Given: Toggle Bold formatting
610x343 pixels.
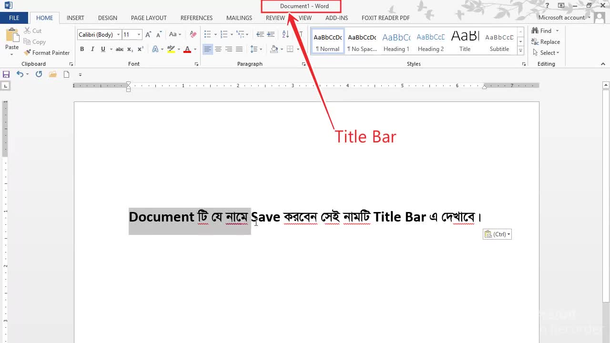Looking at the screenshot, I should 82,49.
